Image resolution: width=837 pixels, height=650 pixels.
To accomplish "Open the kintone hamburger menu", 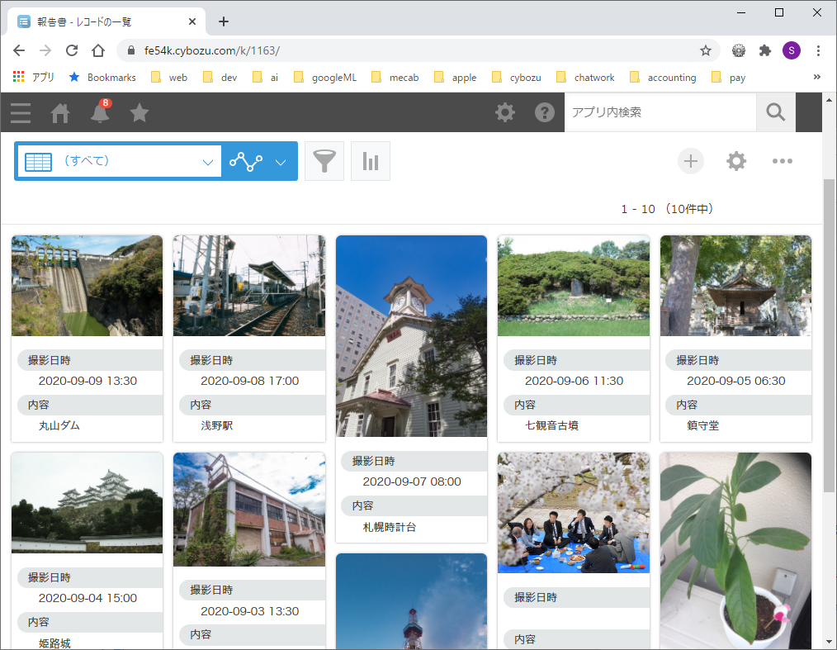I will coord(21,112).
